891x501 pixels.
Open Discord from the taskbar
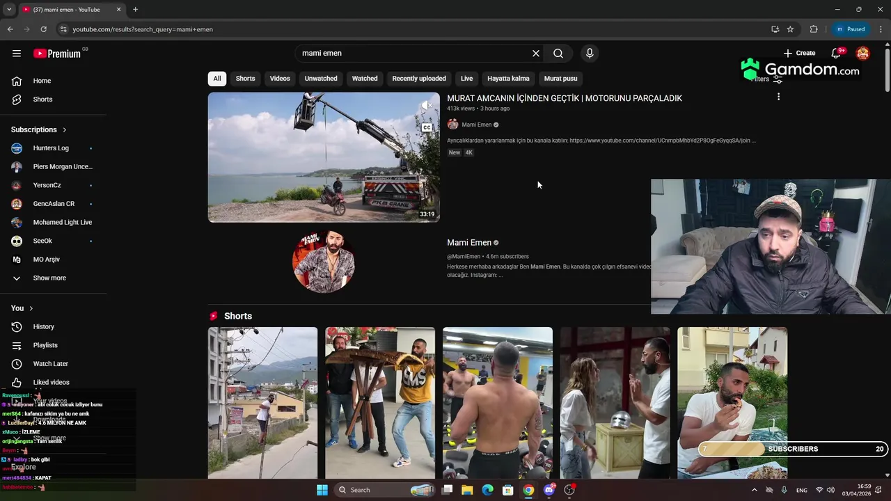(549, 490)
